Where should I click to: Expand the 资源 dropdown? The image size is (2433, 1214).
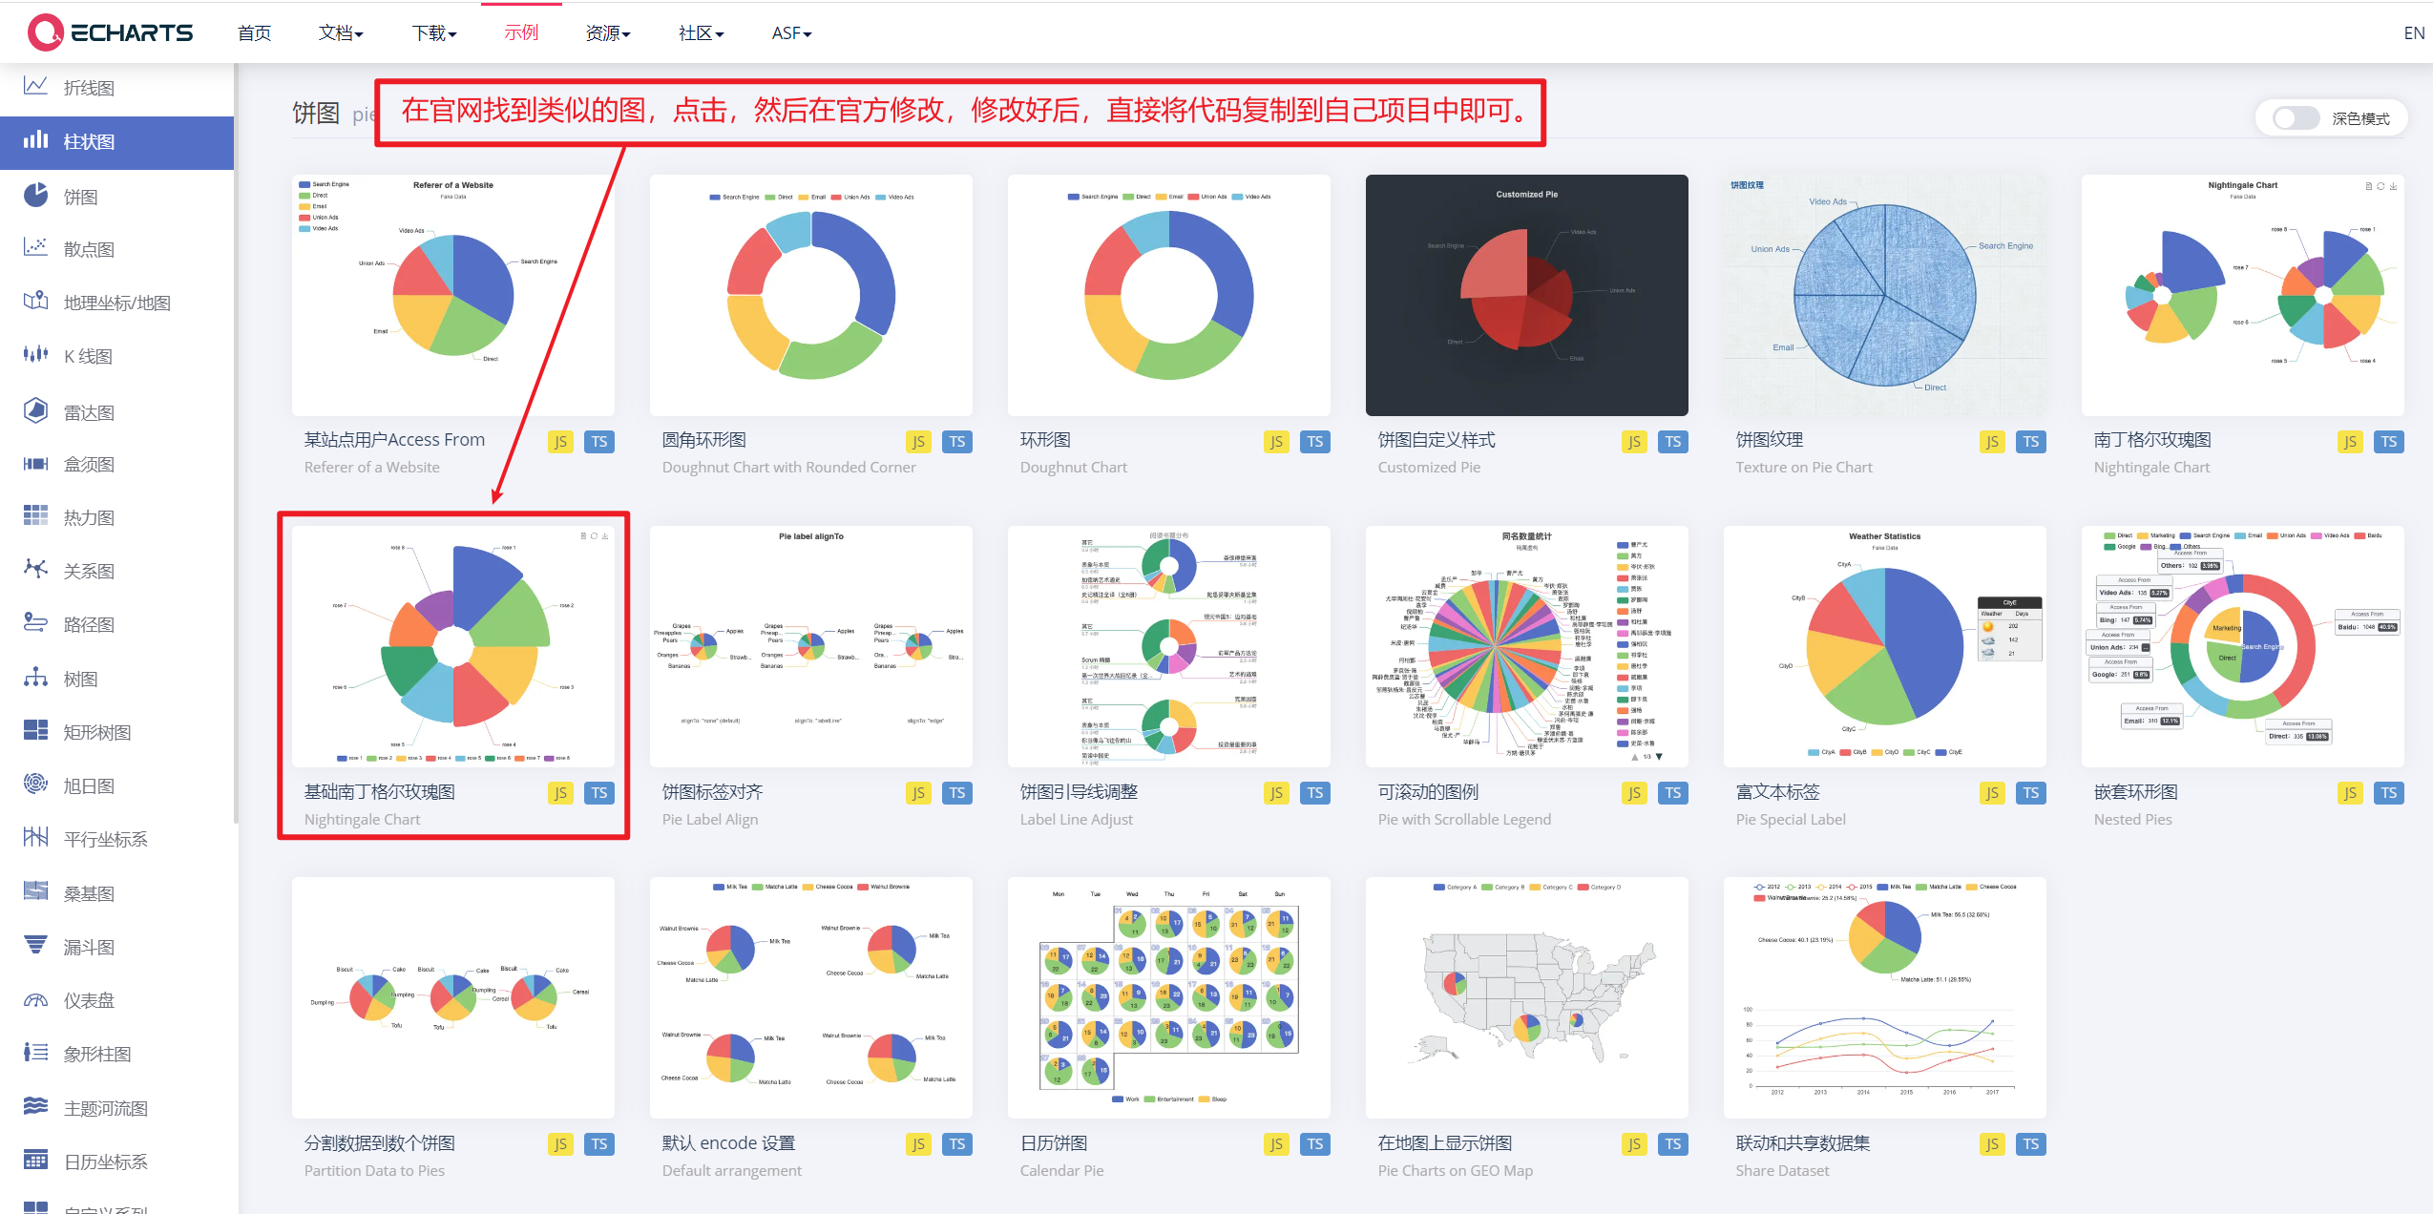pos(605,32)
